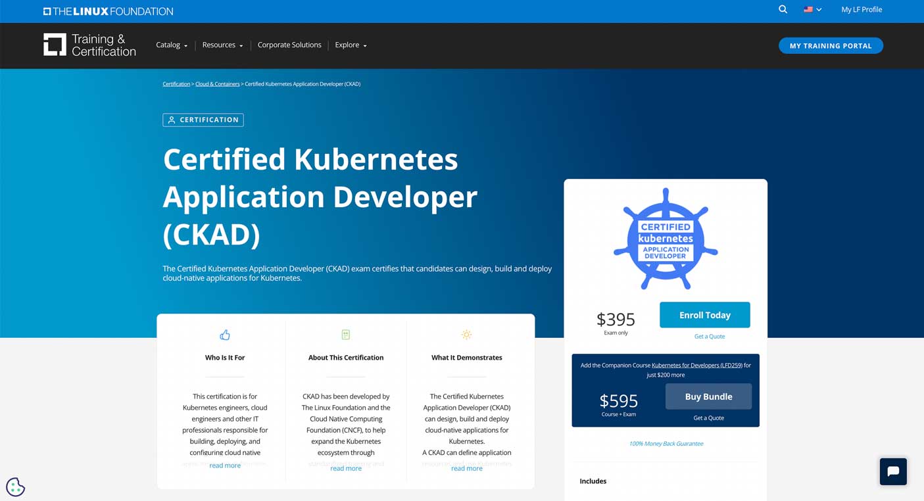
Task: Open language selector chevron
Action: coord(819,10)
